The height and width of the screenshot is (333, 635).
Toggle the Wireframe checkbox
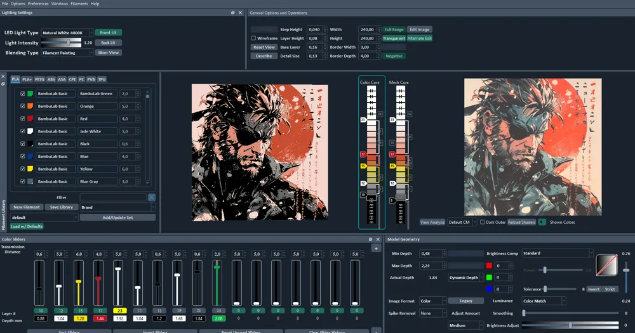tap(253, 38)
